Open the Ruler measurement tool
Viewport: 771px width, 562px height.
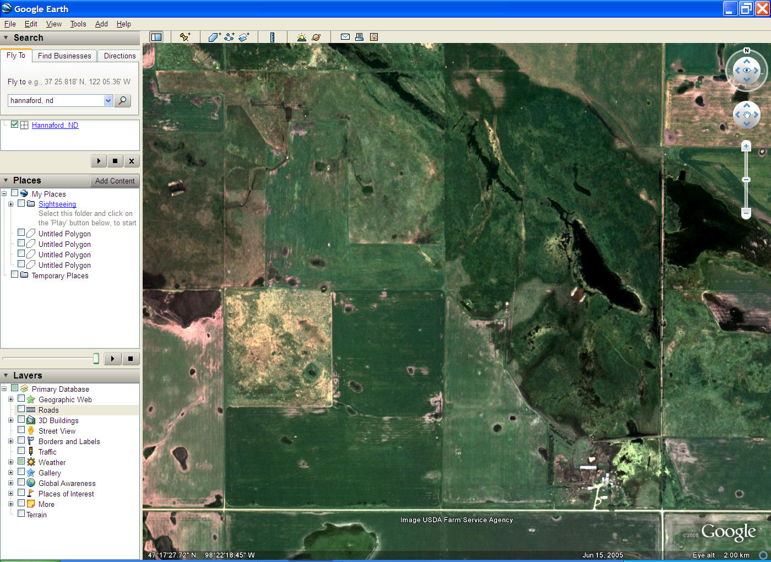(x=272, y=37)
